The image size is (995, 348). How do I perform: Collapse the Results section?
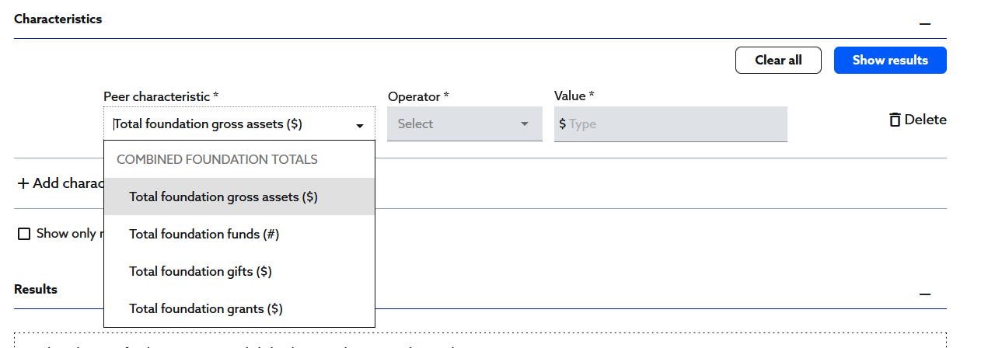click(x=925, y=294)
